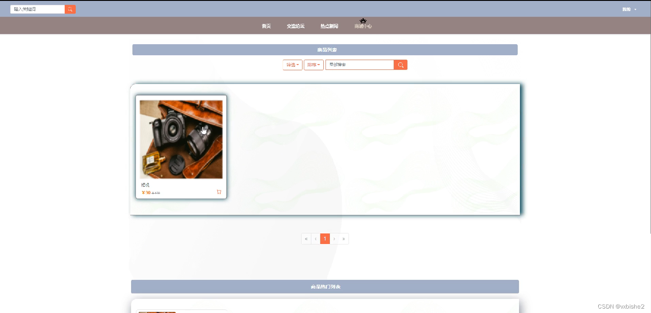Click the product list search input field
This screenshot has width=651, height=313.
click(360, 65)
